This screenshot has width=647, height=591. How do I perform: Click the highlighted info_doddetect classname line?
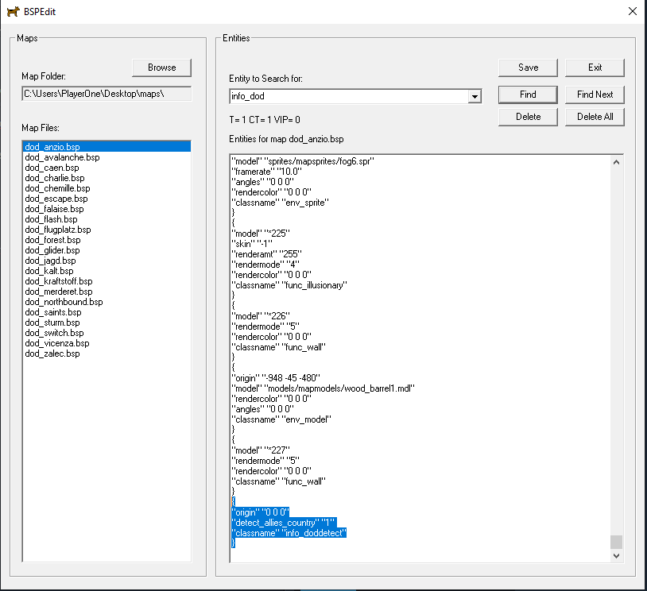point(289,533)
